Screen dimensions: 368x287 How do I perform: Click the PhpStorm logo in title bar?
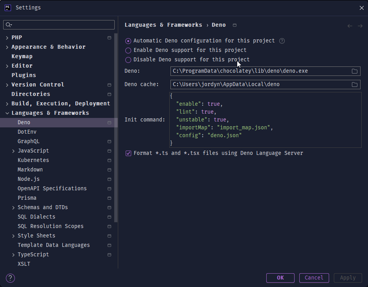8,8
